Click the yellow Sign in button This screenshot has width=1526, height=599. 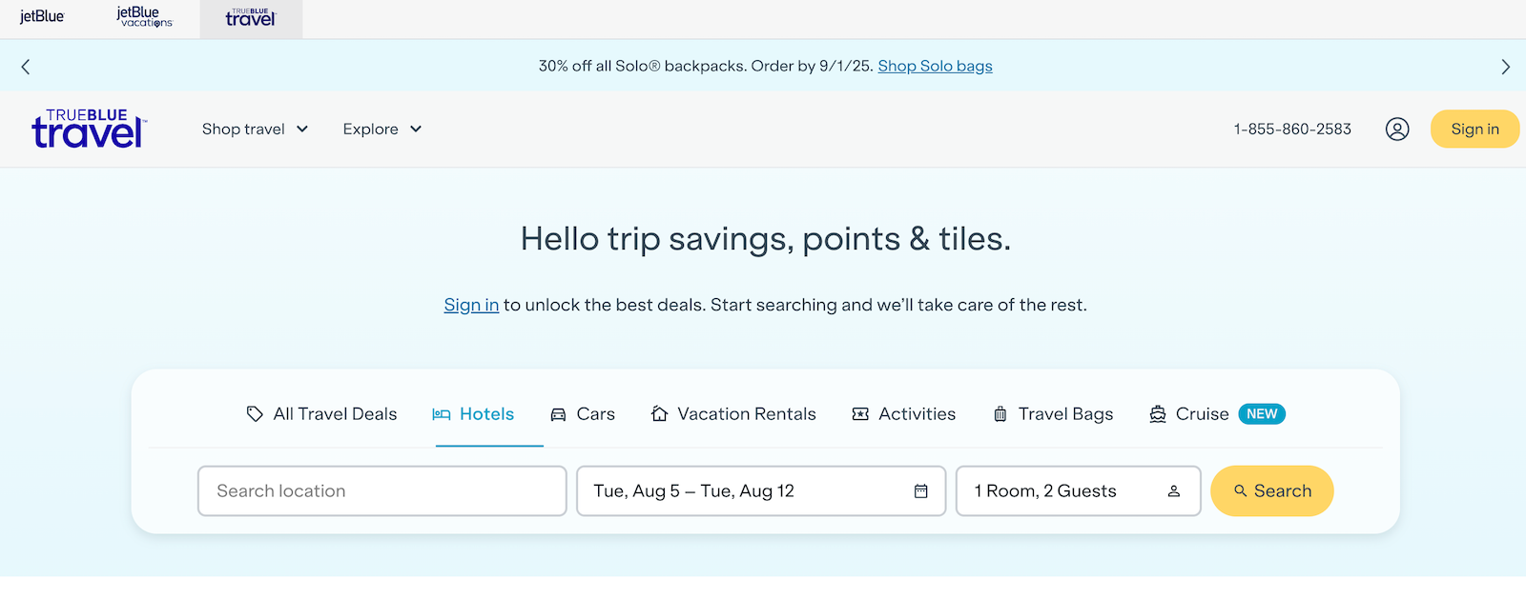[1474, 130]
